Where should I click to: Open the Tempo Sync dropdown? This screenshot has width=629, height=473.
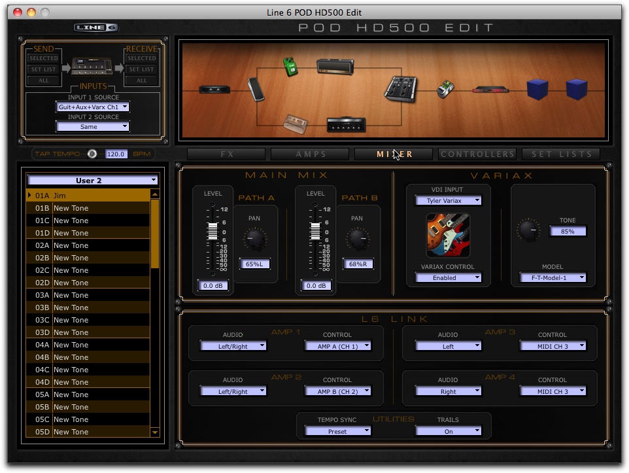(338, 431)
